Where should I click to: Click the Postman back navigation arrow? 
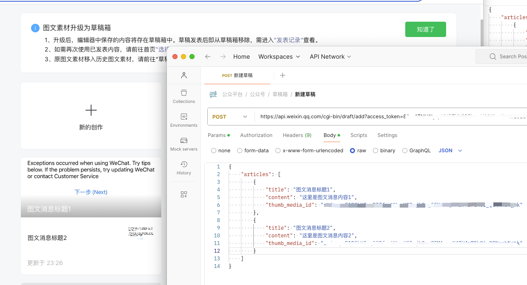click(x=208, y=57)
